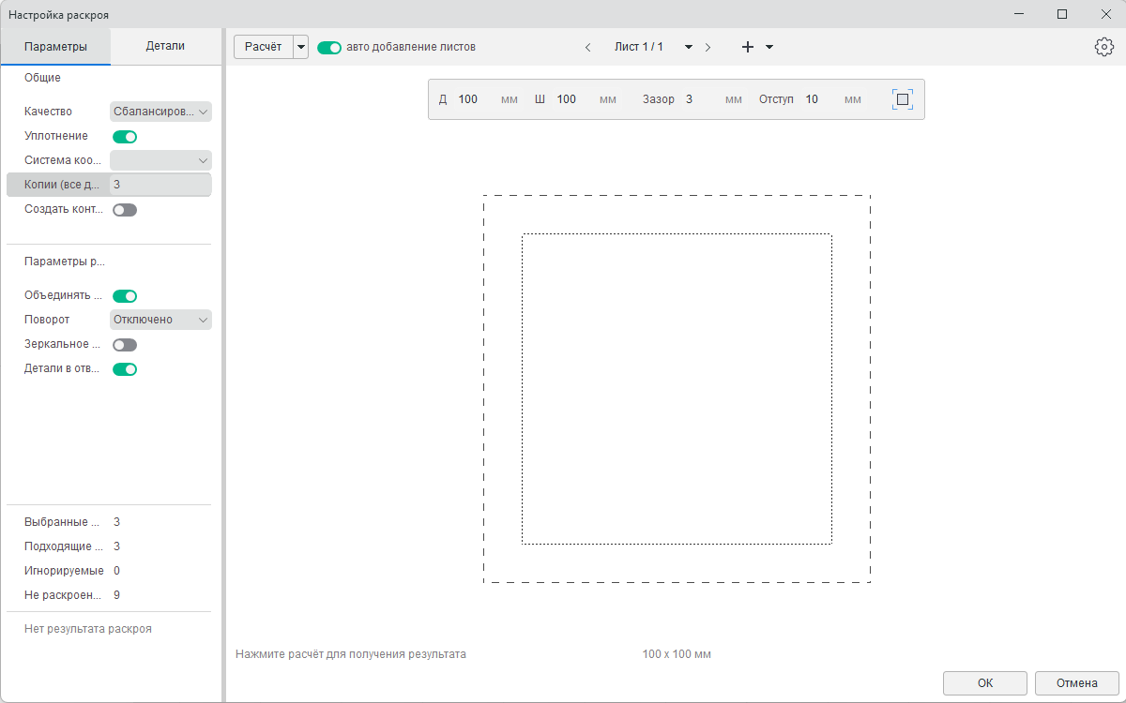Go to next sheet arrow
The image size is (1126, 703).
[x=708, y=47]
